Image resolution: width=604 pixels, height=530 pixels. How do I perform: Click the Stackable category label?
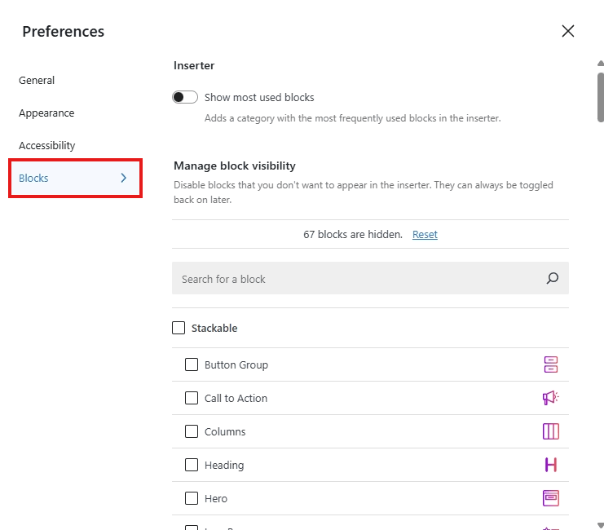tap(214, 328)
